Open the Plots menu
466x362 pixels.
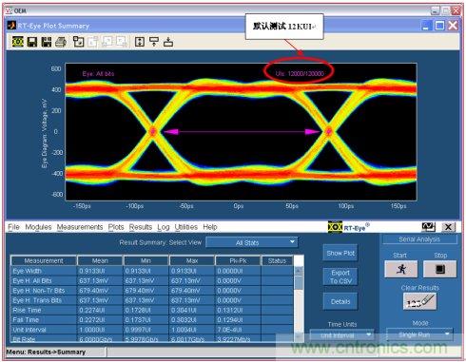(116, 227)
